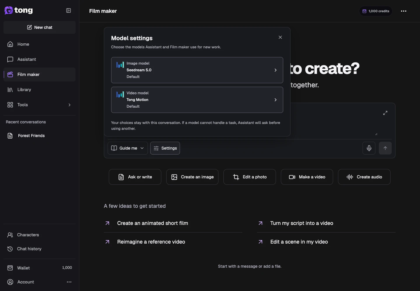The width and height of the screenshot is (420, 291).
Task: Select idea Create an animated short film
Action: [x=173, y=223]
